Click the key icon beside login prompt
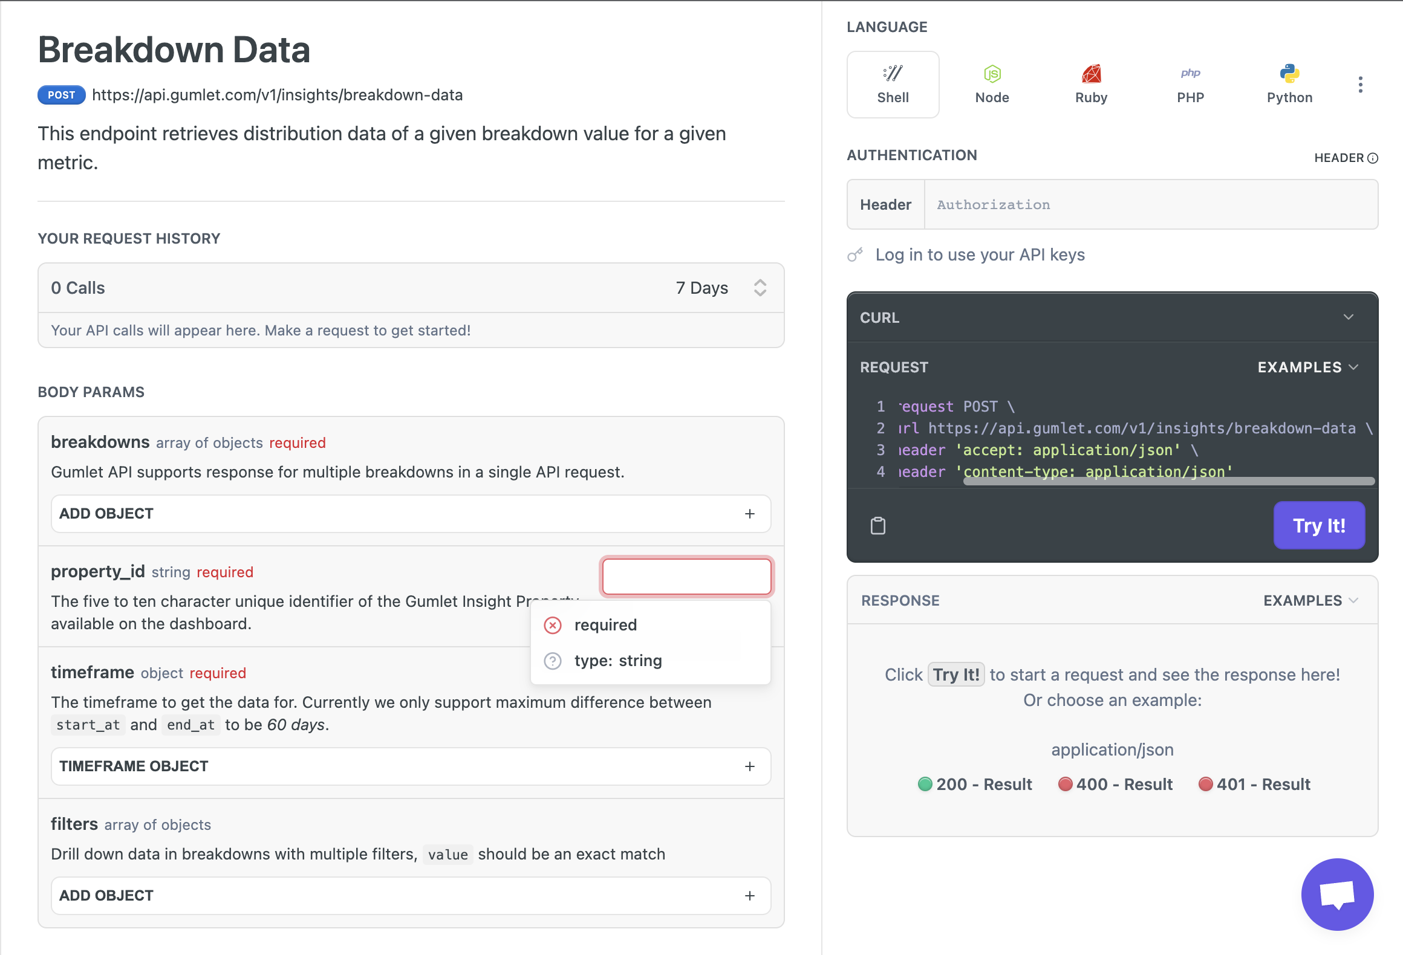 (x=855, y=255)
